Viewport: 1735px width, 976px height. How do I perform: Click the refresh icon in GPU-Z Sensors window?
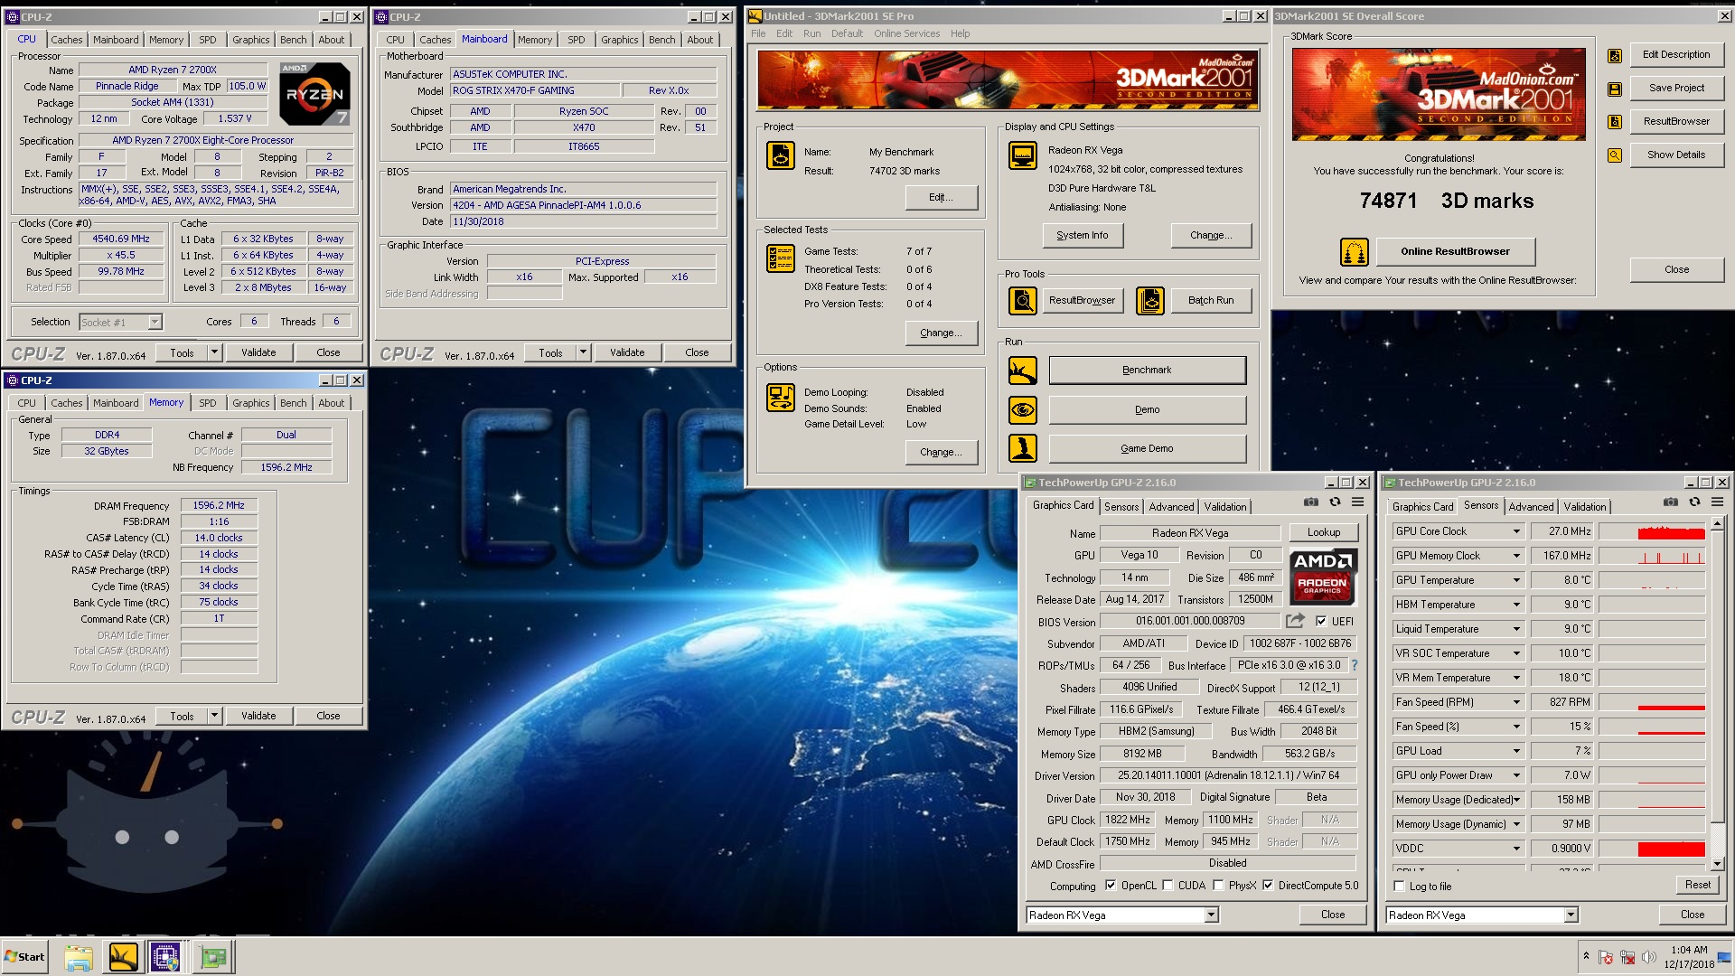coord(1694,502)
